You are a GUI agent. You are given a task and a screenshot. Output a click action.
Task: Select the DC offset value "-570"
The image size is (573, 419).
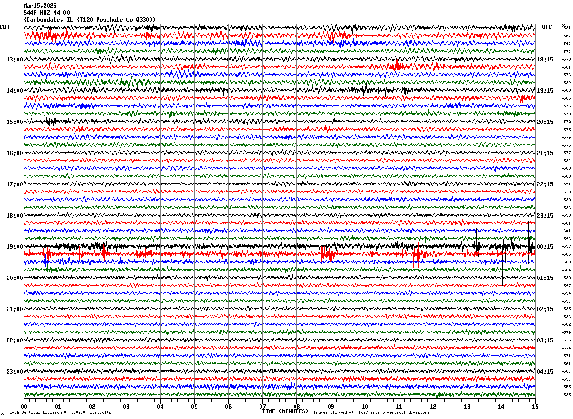pos(566,52)
